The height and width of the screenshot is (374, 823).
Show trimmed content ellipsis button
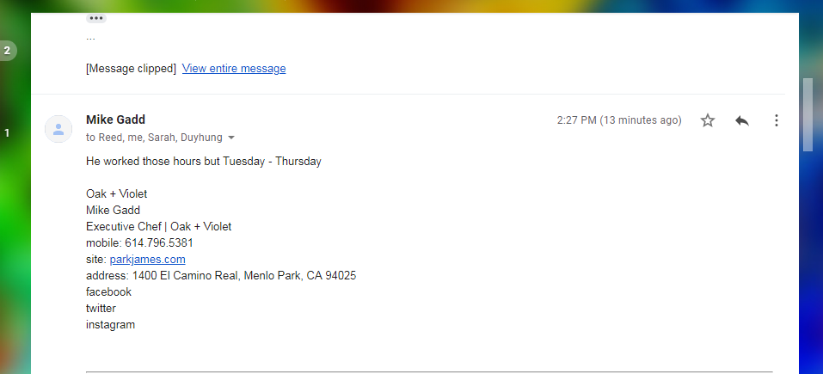[x=96, y=18]
